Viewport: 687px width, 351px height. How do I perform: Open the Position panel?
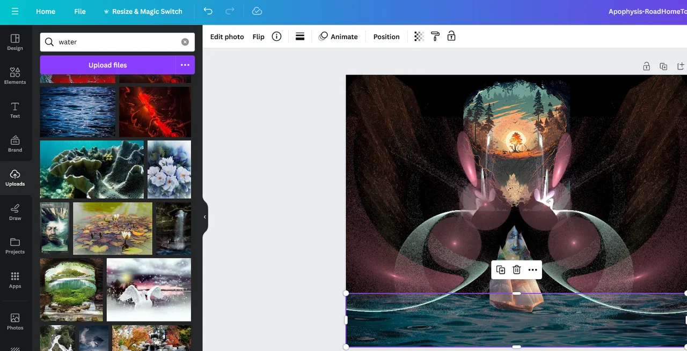tap(386, 36)
